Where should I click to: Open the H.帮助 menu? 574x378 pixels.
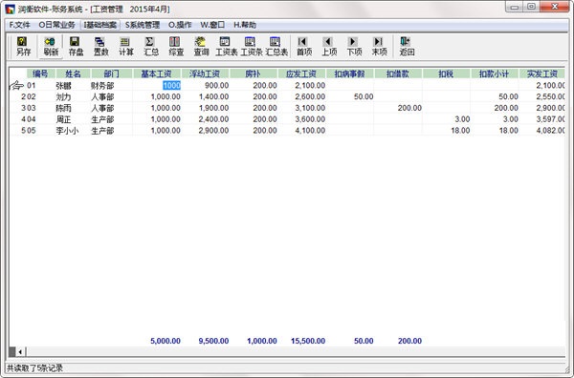coord(245,25)
